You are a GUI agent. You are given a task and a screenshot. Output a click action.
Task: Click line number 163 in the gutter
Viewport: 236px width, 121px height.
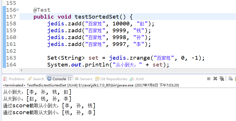[11, 58]
